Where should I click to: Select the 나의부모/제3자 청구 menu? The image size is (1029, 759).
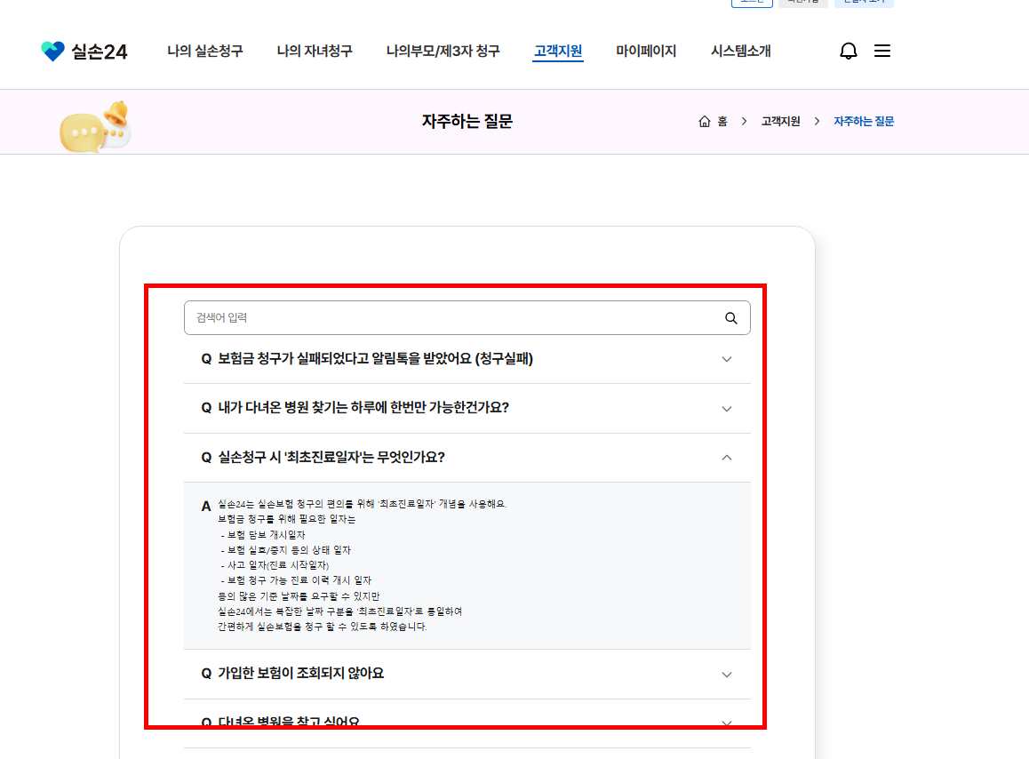[x=442, y=51]
